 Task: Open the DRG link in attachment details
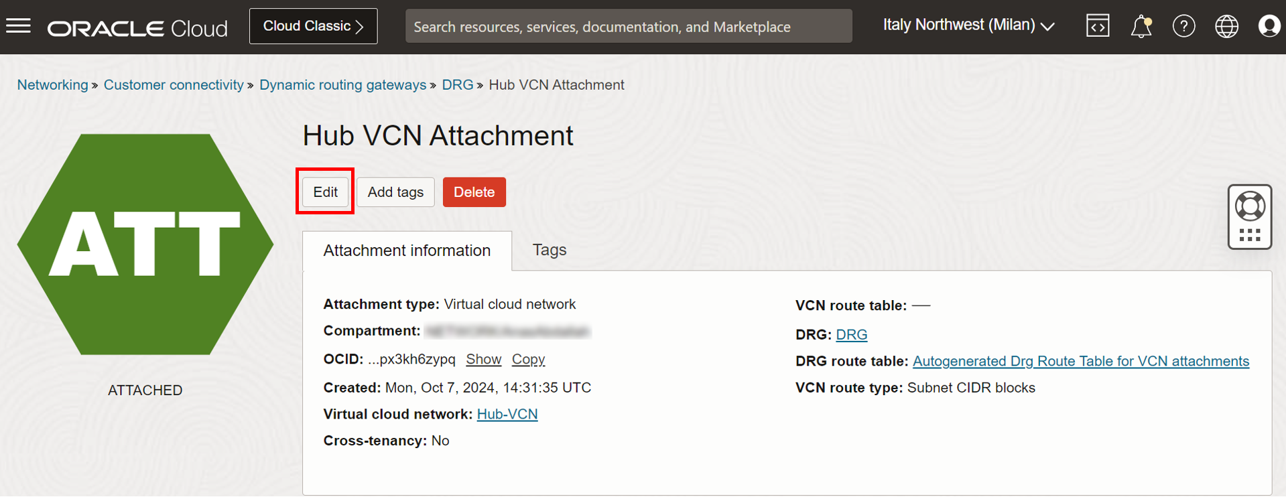[852, 335]
